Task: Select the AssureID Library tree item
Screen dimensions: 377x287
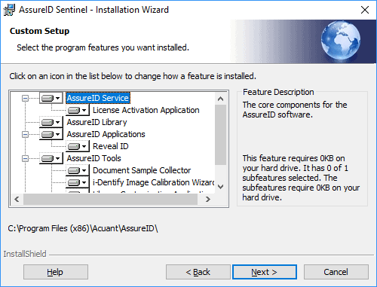Action: tap(97, 122)
